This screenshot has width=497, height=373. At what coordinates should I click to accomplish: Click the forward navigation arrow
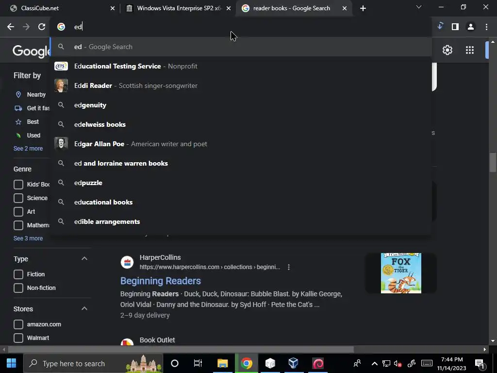(x=26, y=27)
